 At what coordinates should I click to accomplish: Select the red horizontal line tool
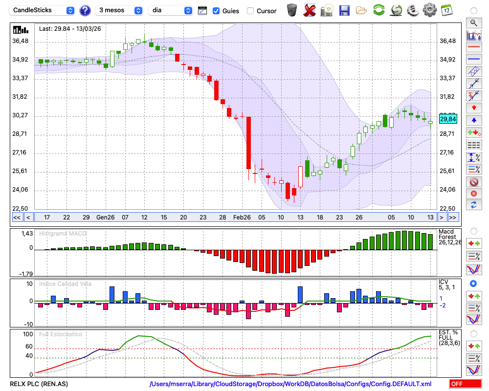pyautogui.click(x=474, y=47)
